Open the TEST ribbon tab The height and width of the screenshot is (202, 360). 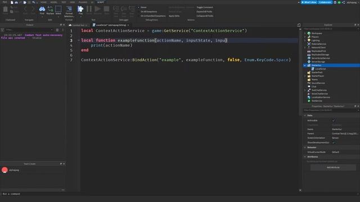click(x=64, y=2)
